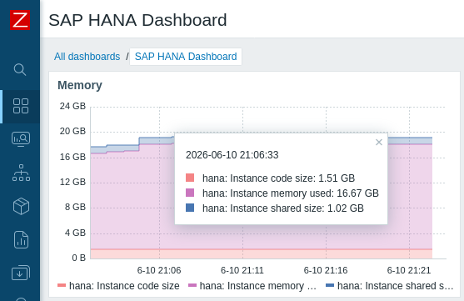Open the Services sidebar icon

21,173
